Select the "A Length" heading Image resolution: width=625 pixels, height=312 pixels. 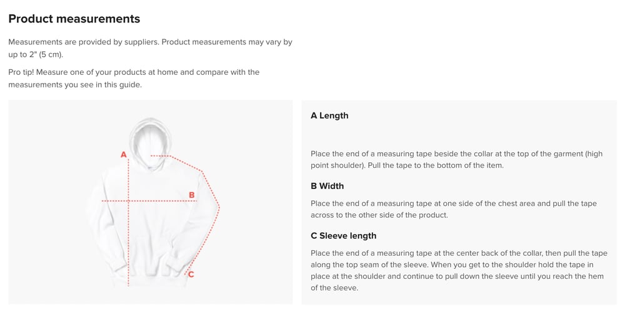(329, 115)
